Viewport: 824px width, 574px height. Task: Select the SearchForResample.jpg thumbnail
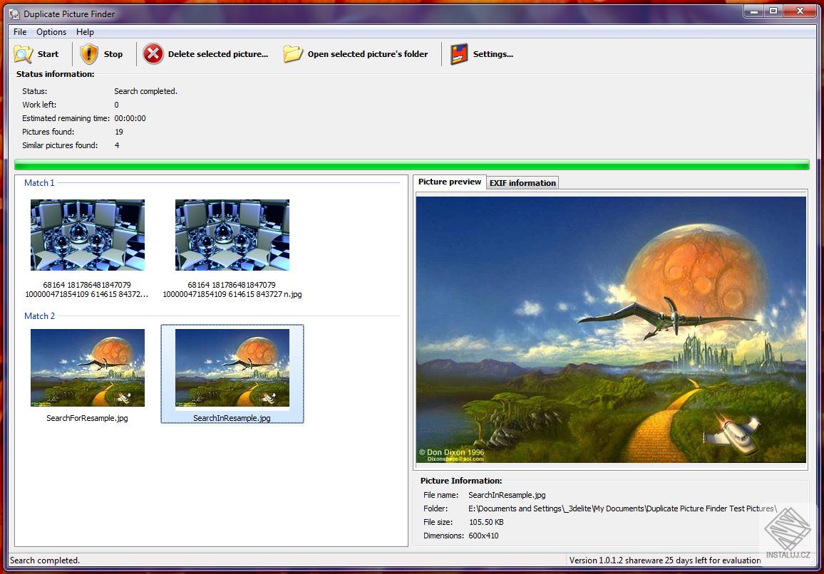coord(88,367)
